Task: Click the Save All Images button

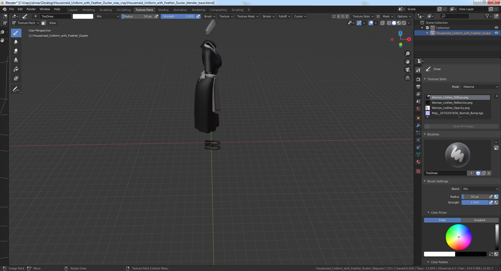Action: (x=461, y=126)
